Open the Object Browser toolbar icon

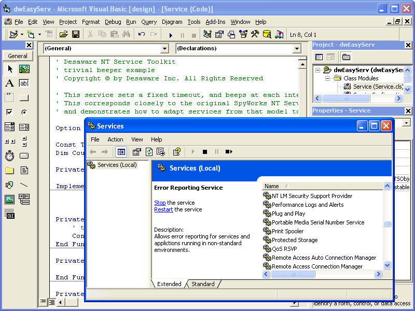243,34
